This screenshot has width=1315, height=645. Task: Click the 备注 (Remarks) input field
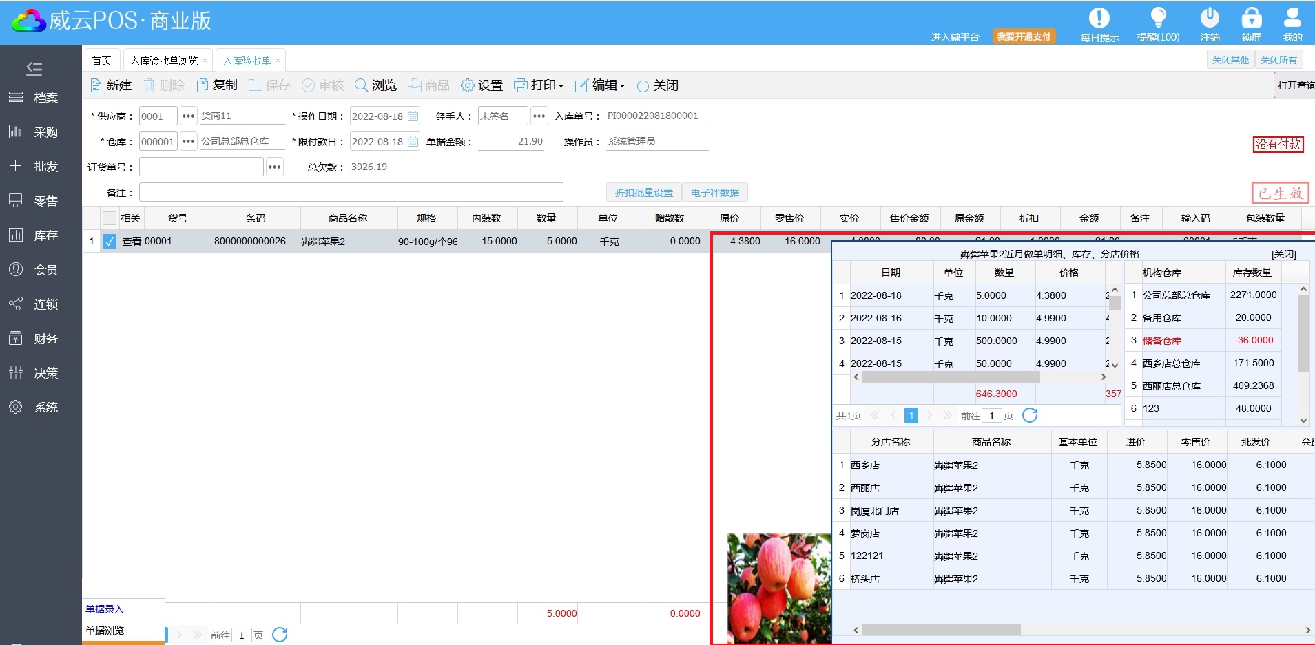(351, 193)
